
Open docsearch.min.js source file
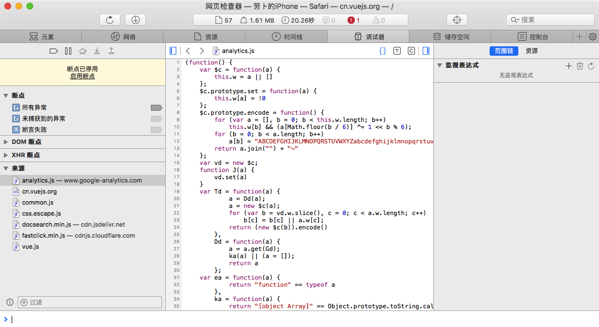point(82,225)
